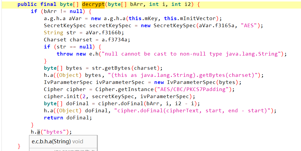Click the e.c.b.h.a(String) void tooltip entry
This screenshot has width=301, height=151.
pyautogui.click(x=58, y=142)
